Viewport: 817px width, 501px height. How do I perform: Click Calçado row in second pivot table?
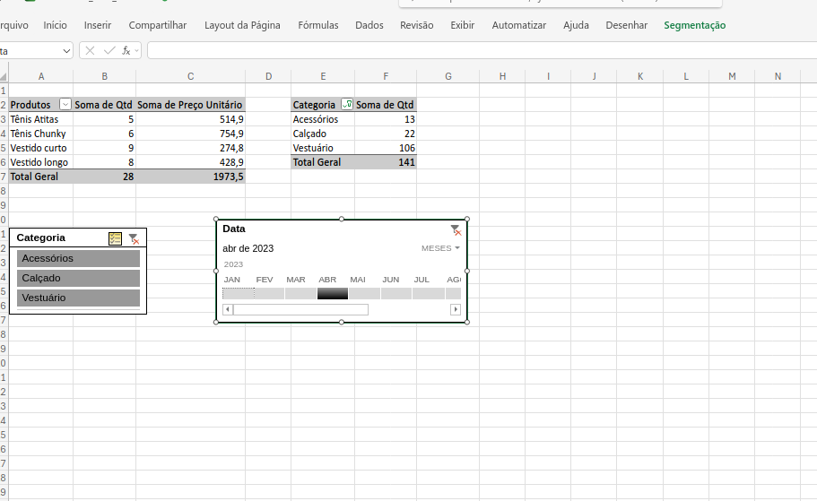point(323,134)
